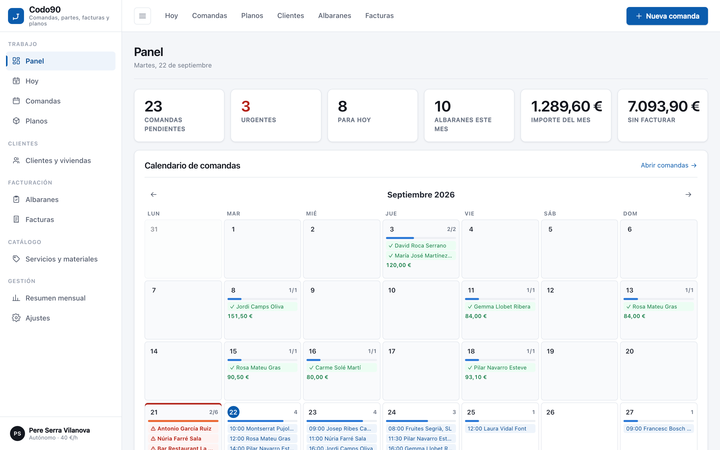Open the Facturas tab in top navigation
The image size is (720, 450).
[x=379, y=16]
